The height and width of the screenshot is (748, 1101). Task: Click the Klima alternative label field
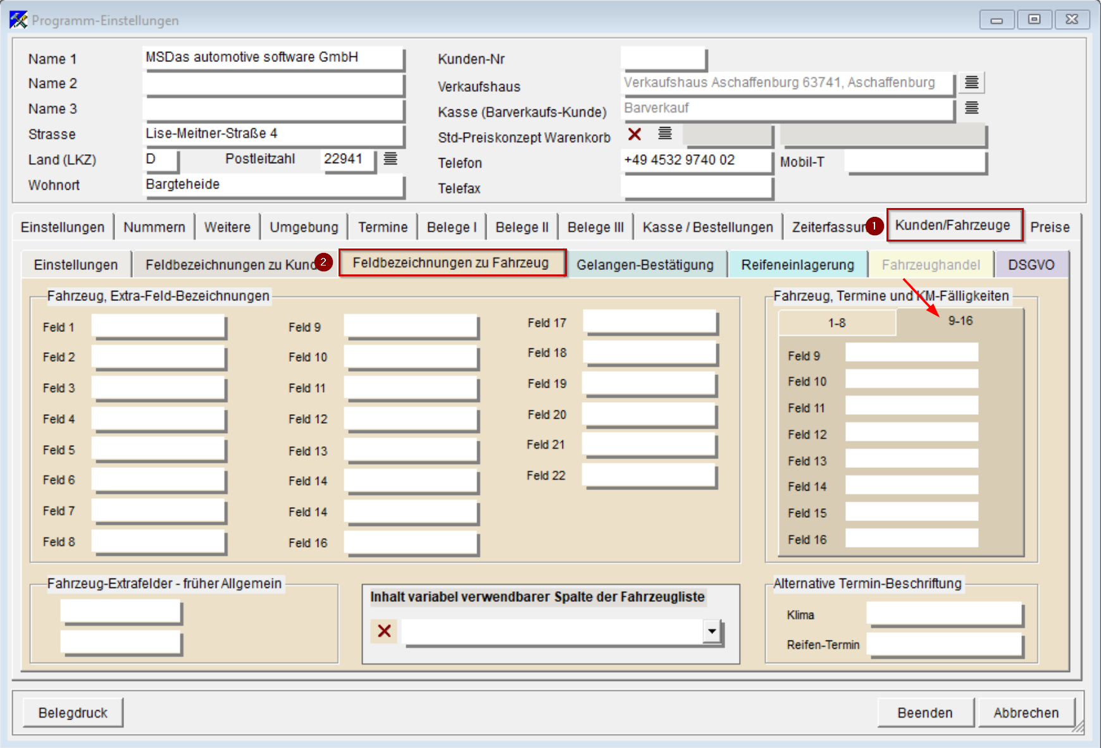tap(945, 614)
